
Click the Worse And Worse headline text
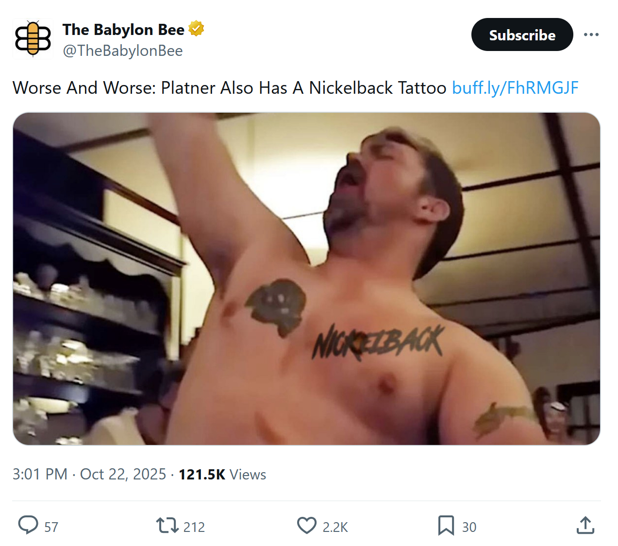pyautogui.click(x=229, y=88)
